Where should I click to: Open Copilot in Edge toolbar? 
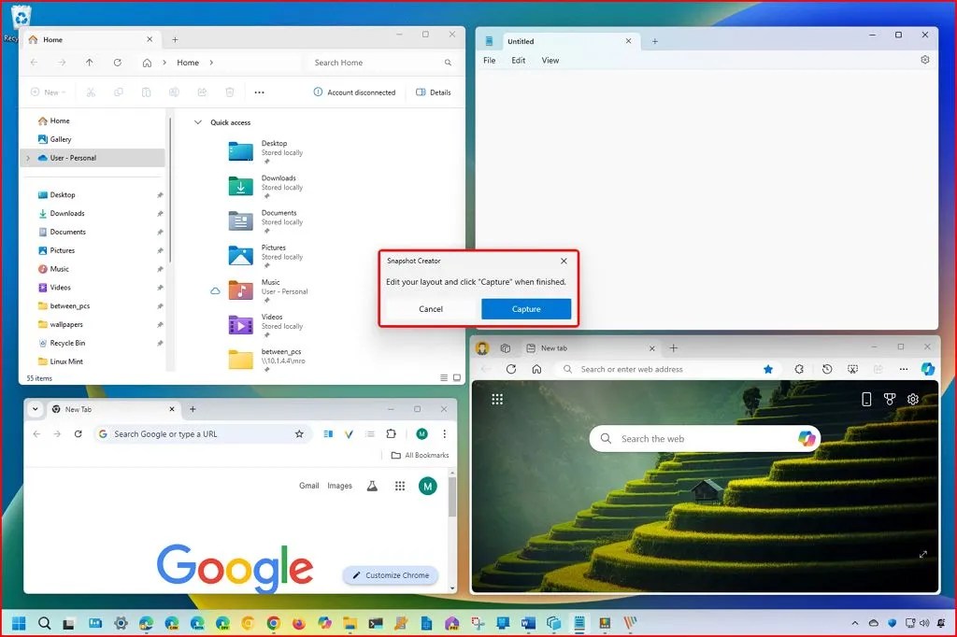(x=928, y=369)
